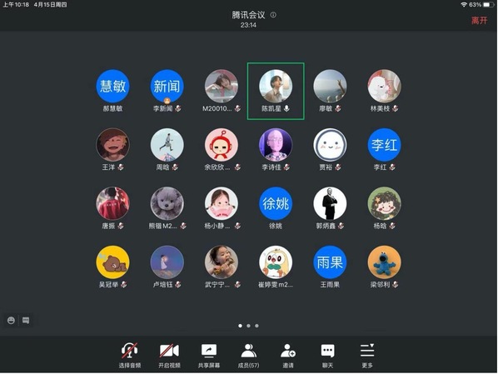Tap 李新闻's blue 新闻 avatar
This screenshot has height=374, width=498.
pos(167,86)
